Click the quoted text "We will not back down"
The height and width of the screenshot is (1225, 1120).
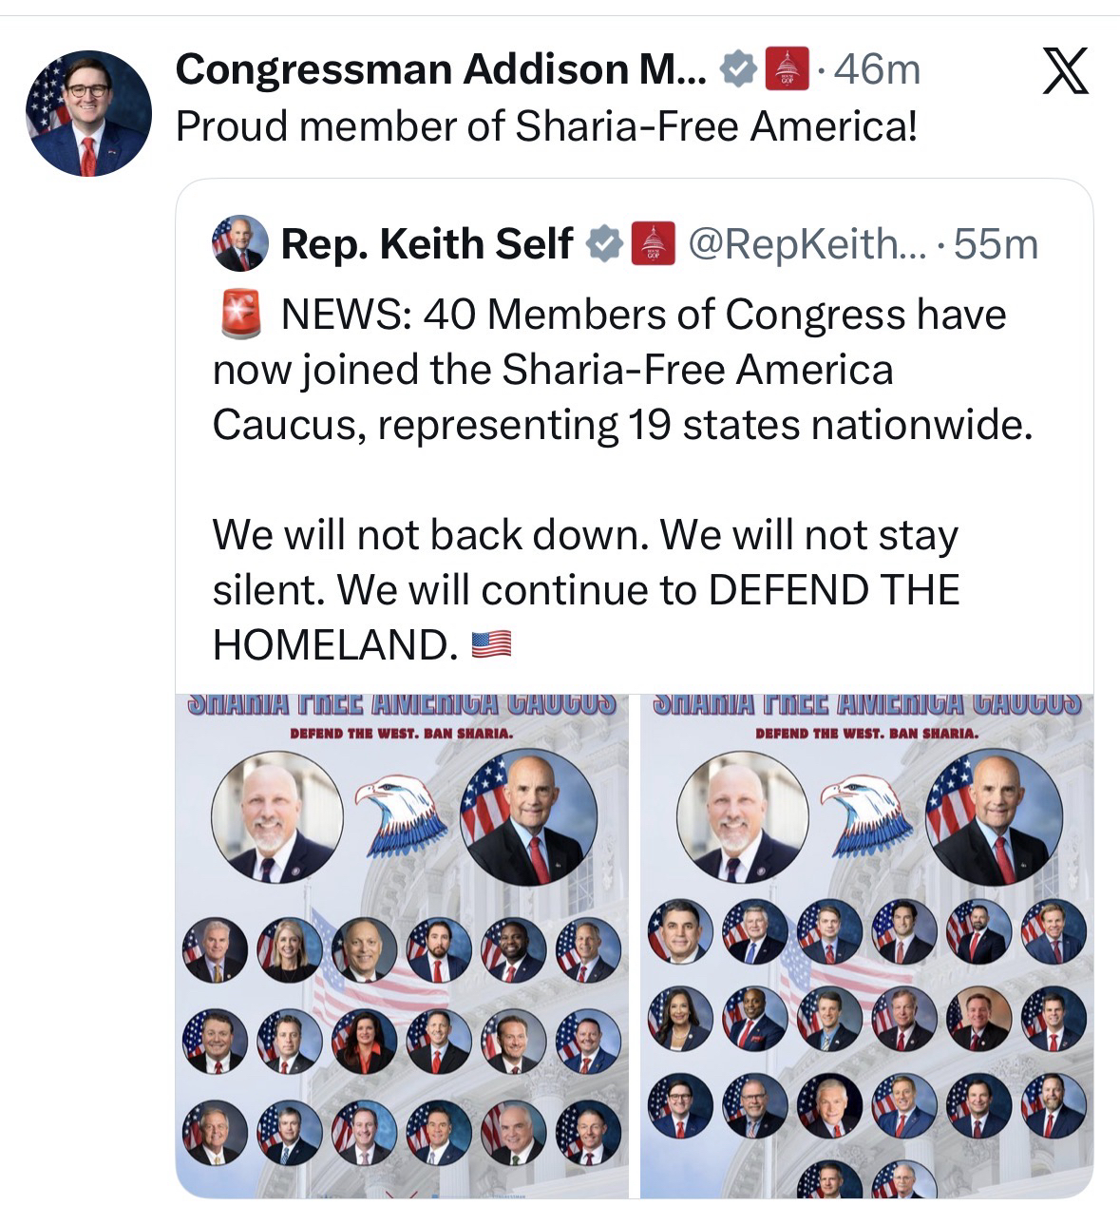[431, 535]
